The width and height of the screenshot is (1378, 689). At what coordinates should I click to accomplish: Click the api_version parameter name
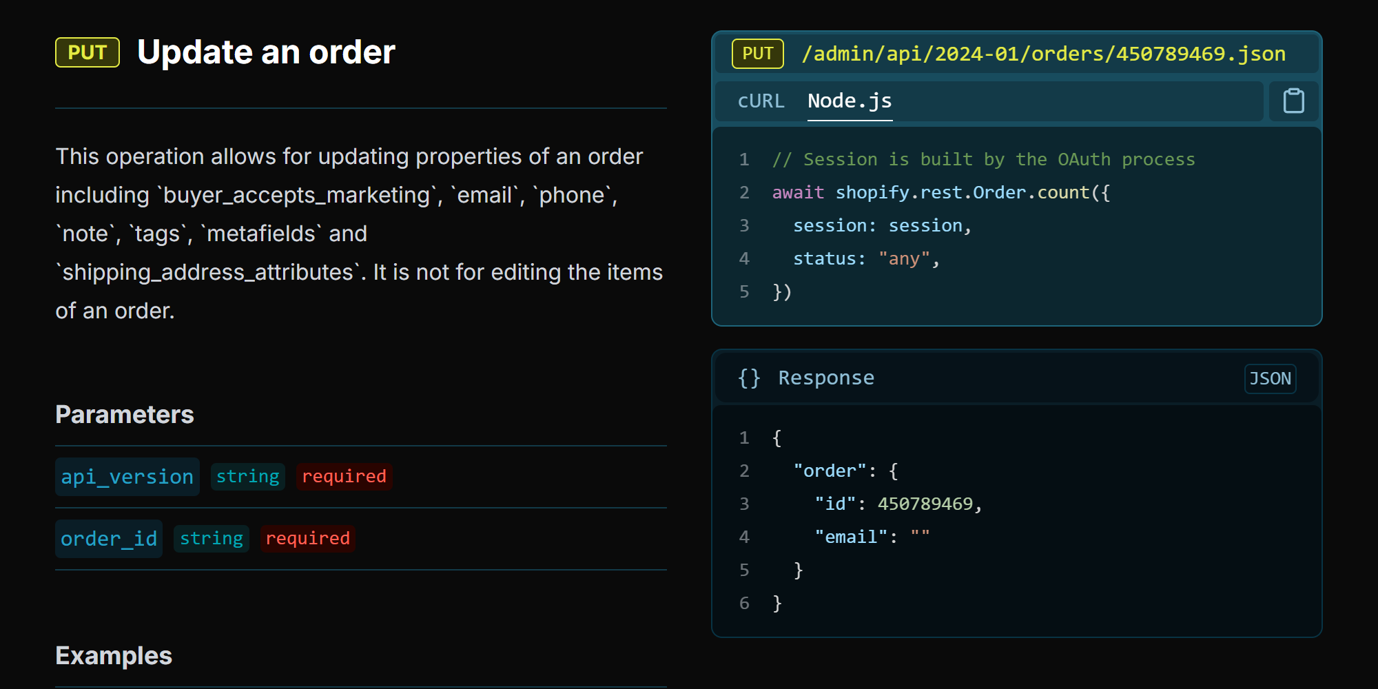tap(127, 477)
